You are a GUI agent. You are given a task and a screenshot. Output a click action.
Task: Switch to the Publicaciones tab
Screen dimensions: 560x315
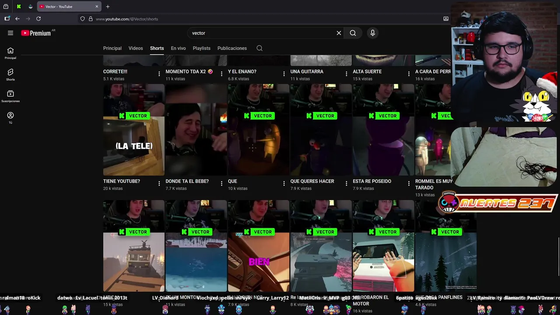coord(232,48)
